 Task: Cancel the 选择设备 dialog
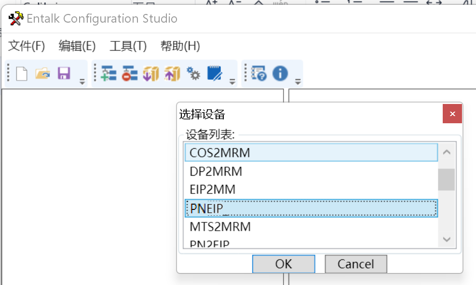356,264
